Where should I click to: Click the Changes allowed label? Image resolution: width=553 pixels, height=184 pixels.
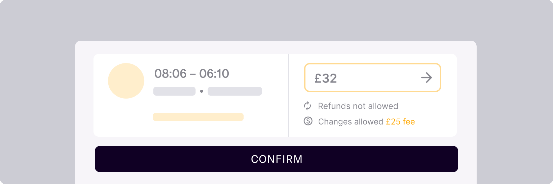pos(350,122)
